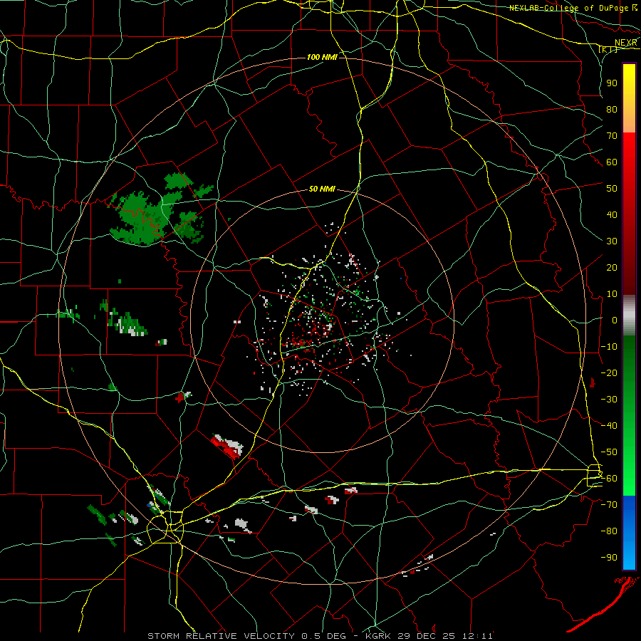This screenshot has height=641, width=641.
Task: Click the -40 tick label on velocity scale
Action: coord(609,426)
